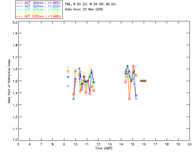Click the x-axis hour label 13

click(110, 144)
